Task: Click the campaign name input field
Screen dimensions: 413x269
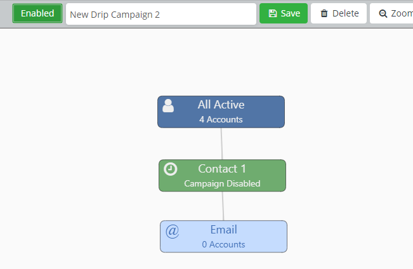Action: pyautogui.click(x=161, y=14)
